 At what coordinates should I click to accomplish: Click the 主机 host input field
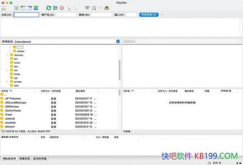pos(26,15)
